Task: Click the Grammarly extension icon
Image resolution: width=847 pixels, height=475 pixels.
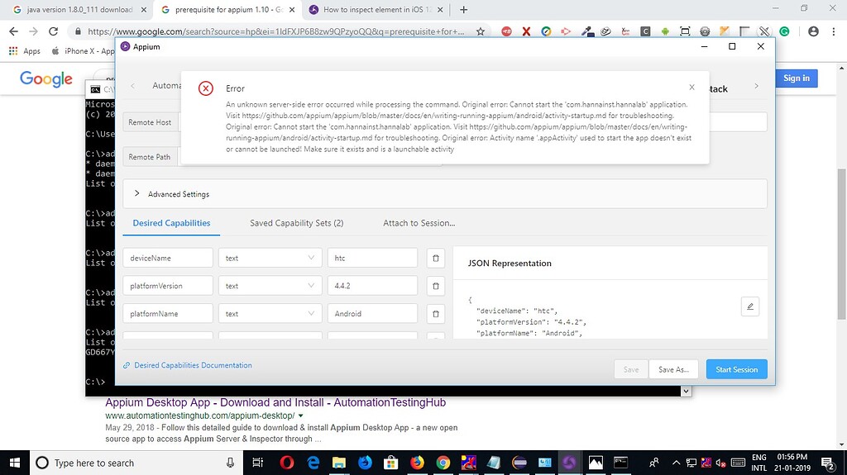Action: (784, 31)
